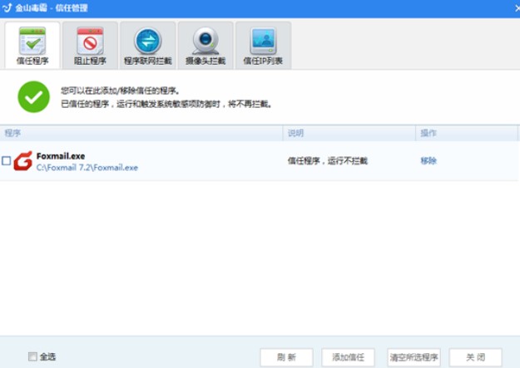Click the red Foxmail application icon
The width and height of the screenshot is (520, 368).
coord(23,160)
